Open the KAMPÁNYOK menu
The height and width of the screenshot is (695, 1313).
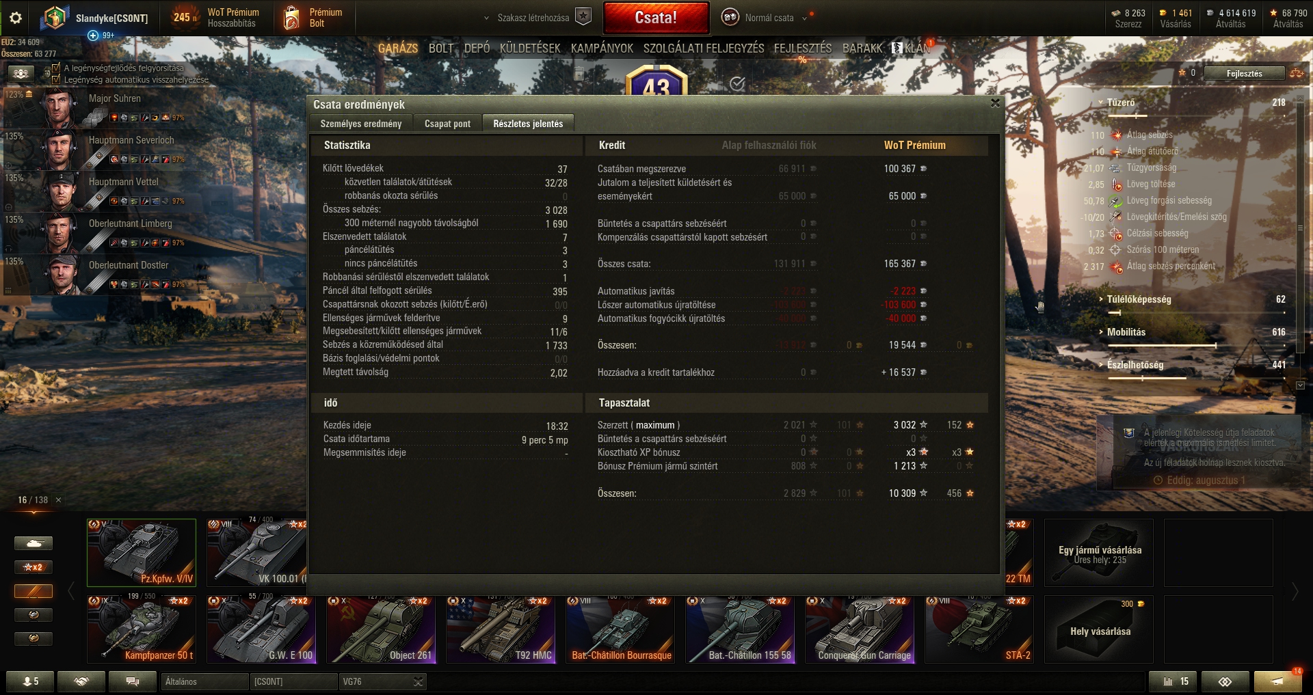[x=602, y=49]
